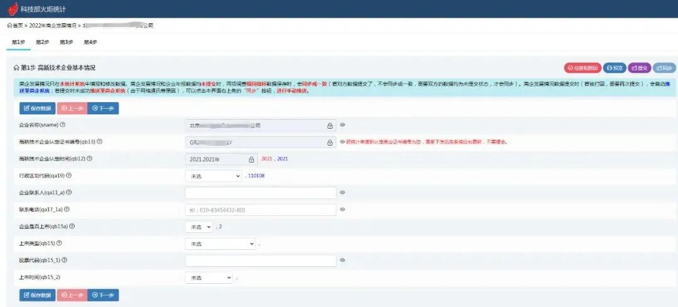
Task: Click lock icon in 企业名称 field
Action: click(330, 126)
